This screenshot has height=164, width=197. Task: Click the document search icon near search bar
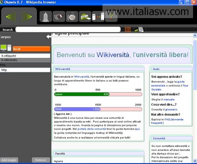(139, 29)
